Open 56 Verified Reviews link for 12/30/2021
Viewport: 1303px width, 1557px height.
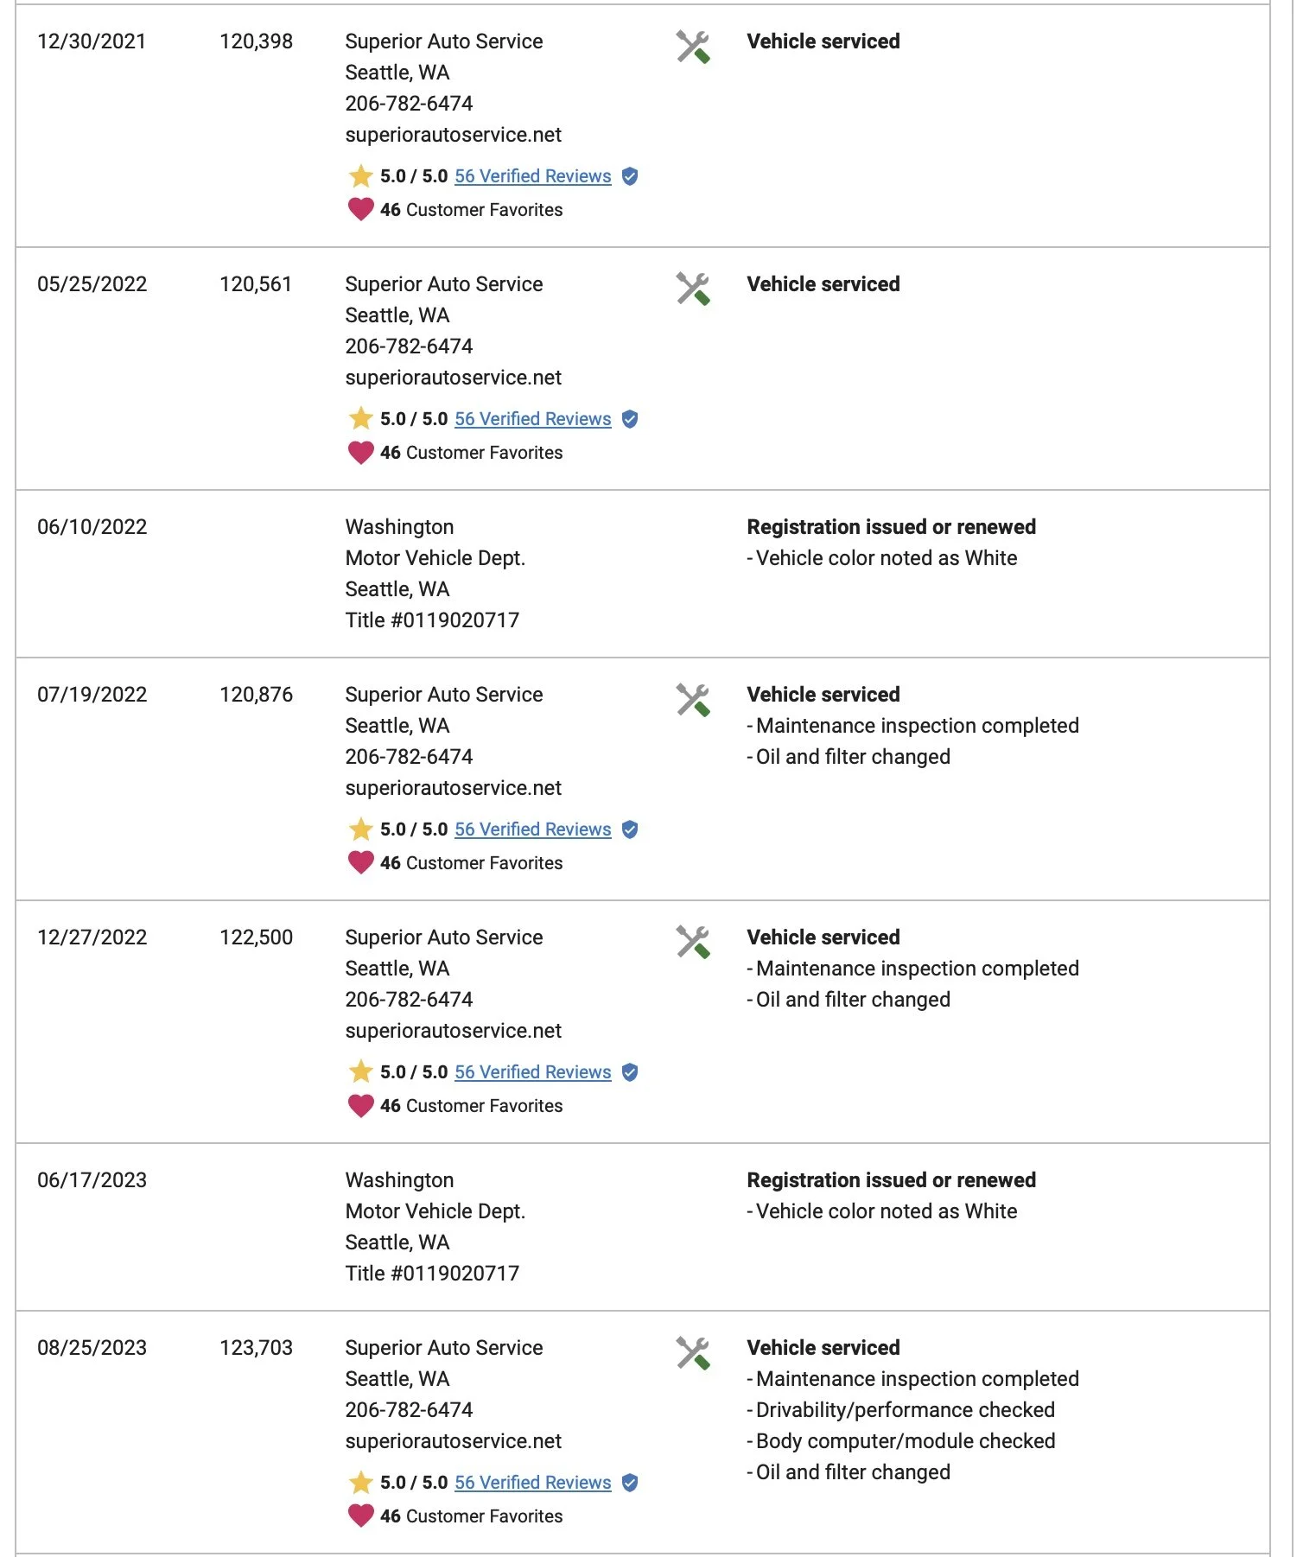[x=532, y=176]
